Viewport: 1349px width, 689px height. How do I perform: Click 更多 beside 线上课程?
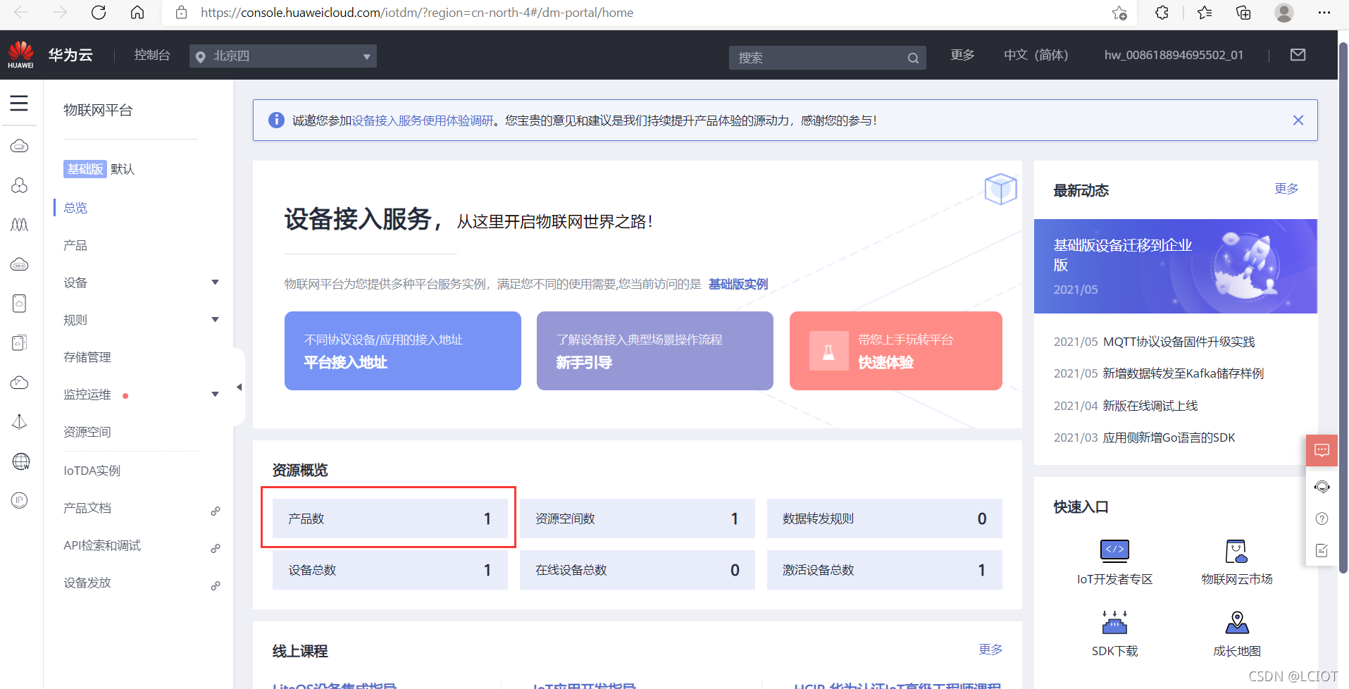990,649
